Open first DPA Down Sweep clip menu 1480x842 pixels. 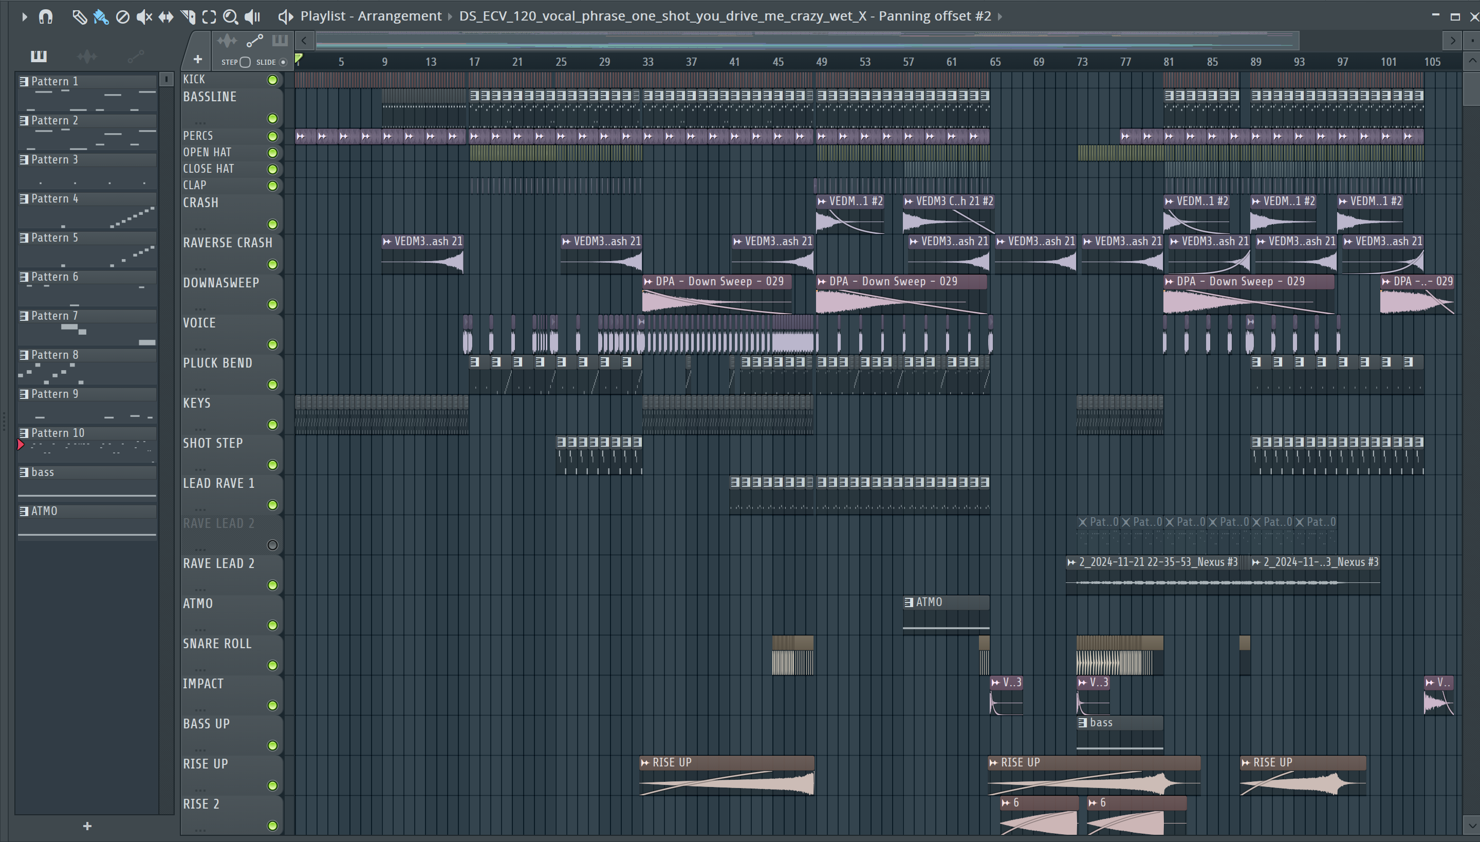pyautogui.click(x=648, y=282)
